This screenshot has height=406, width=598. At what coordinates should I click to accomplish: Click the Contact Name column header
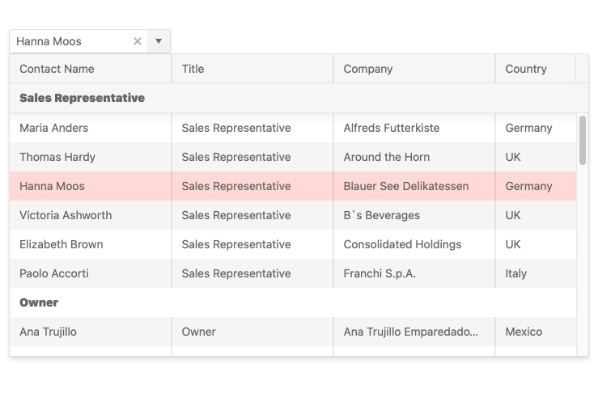pos(57,69)
